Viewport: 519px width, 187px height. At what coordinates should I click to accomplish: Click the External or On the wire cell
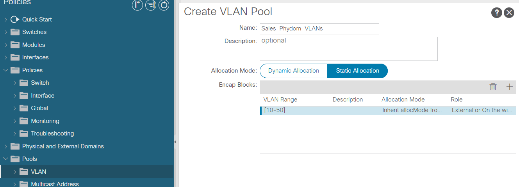pos(482,110)
